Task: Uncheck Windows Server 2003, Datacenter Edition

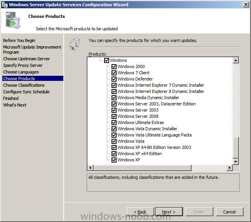Action: [x=114, y=104]
